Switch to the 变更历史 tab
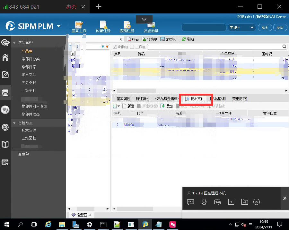Screen dimensions: 289x230 239,99
